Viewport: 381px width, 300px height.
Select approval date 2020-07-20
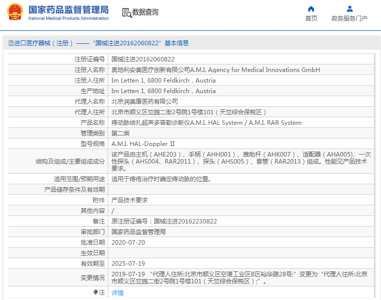[x=128, y=243]
